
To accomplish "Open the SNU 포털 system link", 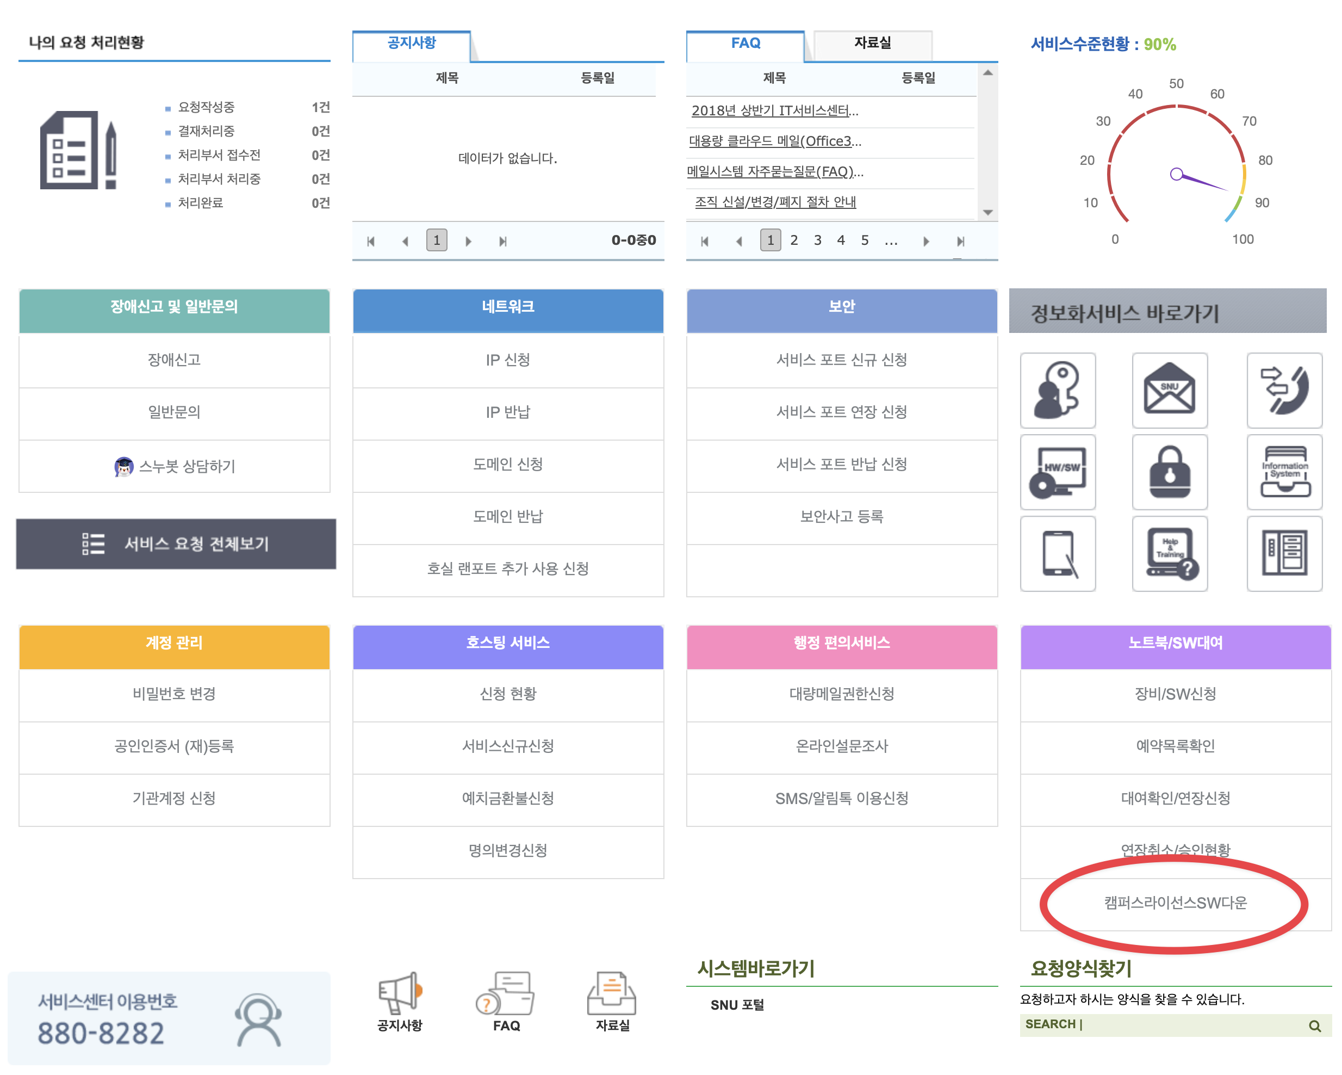I will pos(737,1005).
